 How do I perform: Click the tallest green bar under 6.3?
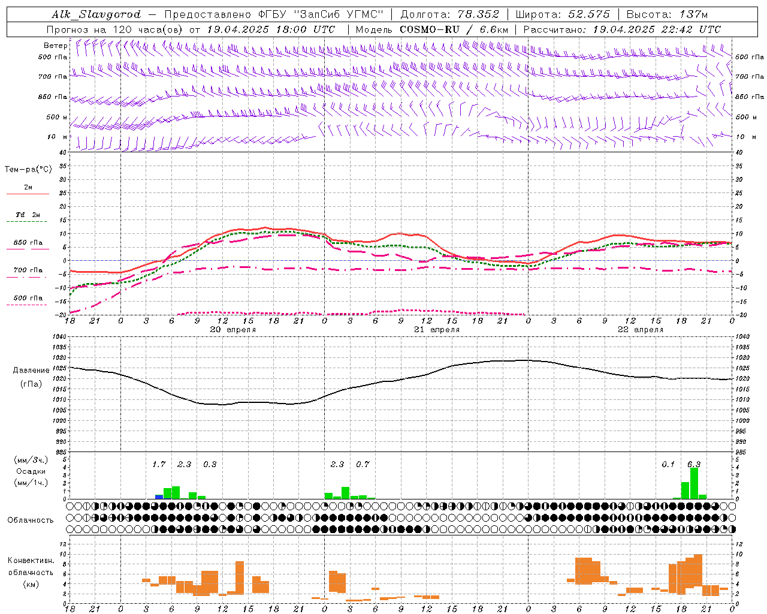(x=694, y=483)
